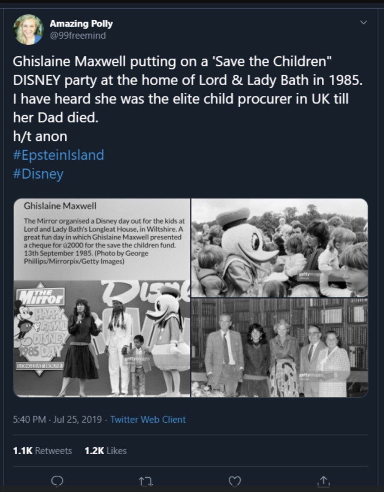Click the 5:40 PM Jul 25, 2019 timestamp

[x=57, y=419]
